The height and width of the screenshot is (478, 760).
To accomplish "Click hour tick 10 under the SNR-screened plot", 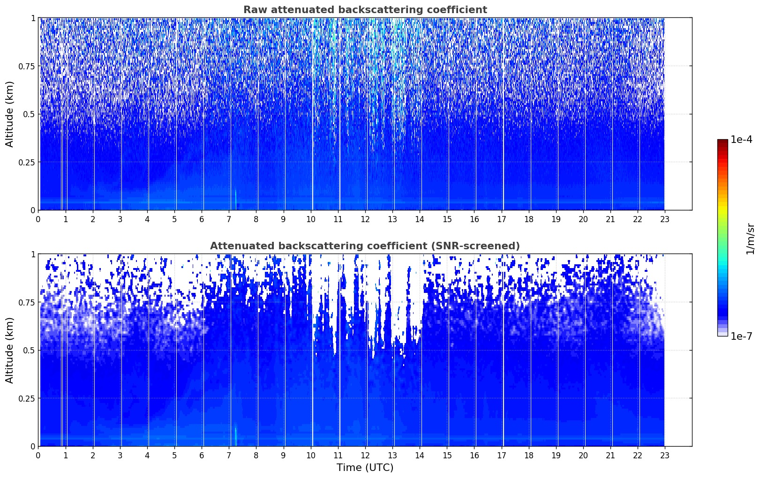I will 311,455.
